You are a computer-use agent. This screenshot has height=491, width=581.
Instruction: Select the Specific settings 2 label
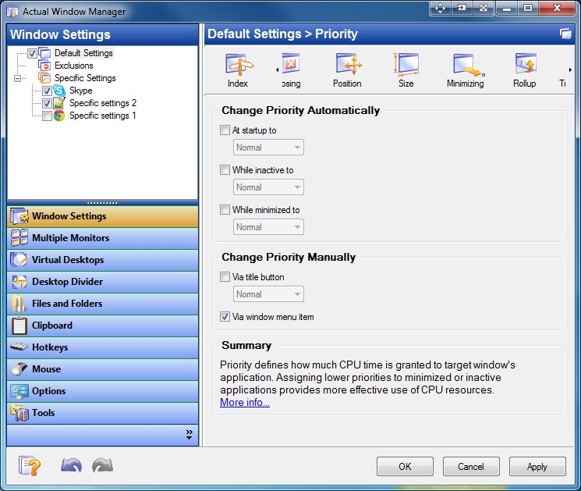(103, 103)
